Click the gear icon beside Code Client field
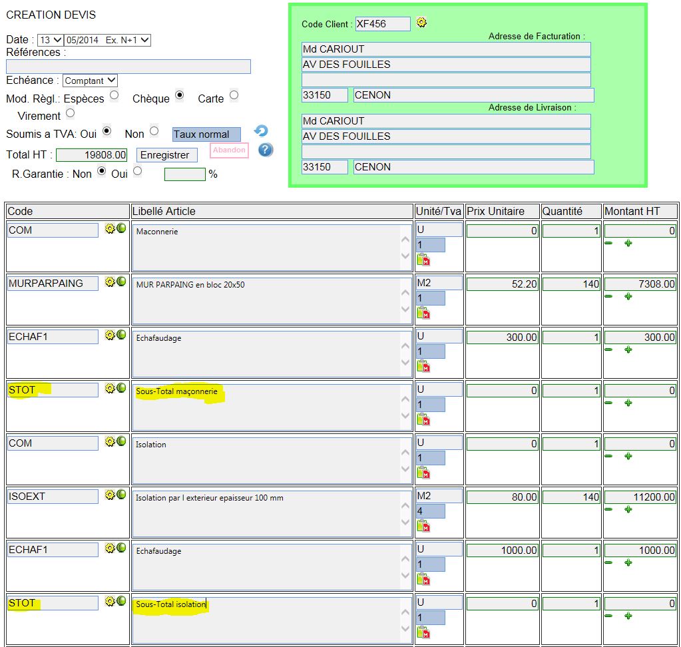The height and width of the screenshot is (647, 681). point(421,23)
